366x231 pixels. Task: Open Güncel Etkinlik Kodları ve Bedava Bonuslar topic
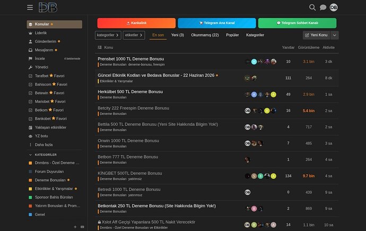[x=156, y=75]
